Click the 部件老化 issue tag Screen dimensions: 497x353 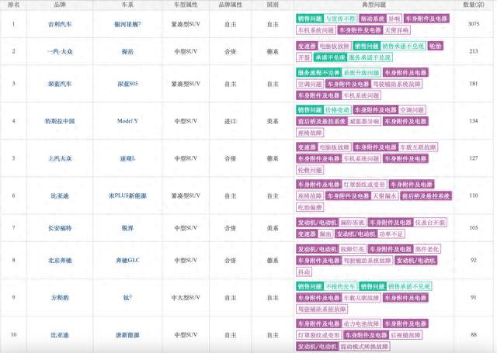click(427, 249)
